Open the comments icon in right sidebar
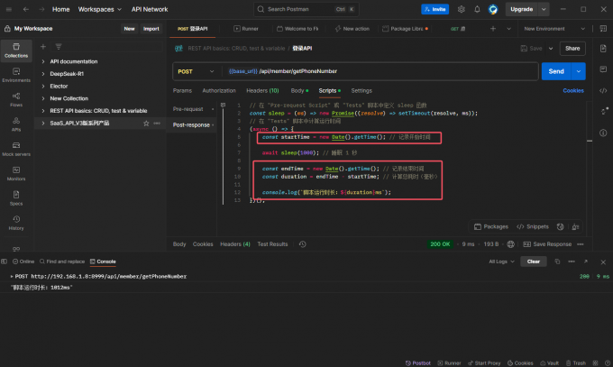 click(x=603, y=69)
